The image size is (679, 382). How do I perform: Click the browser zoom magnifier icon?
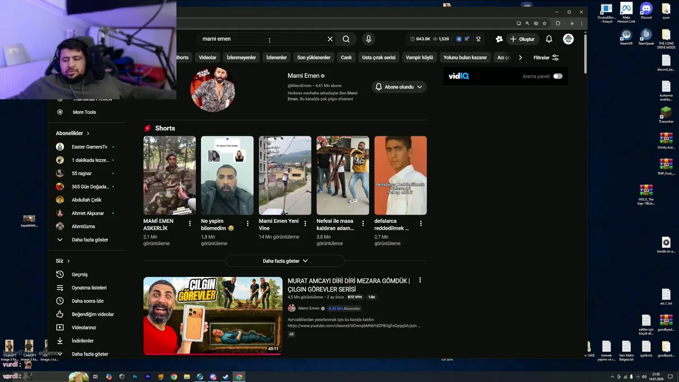527,23
